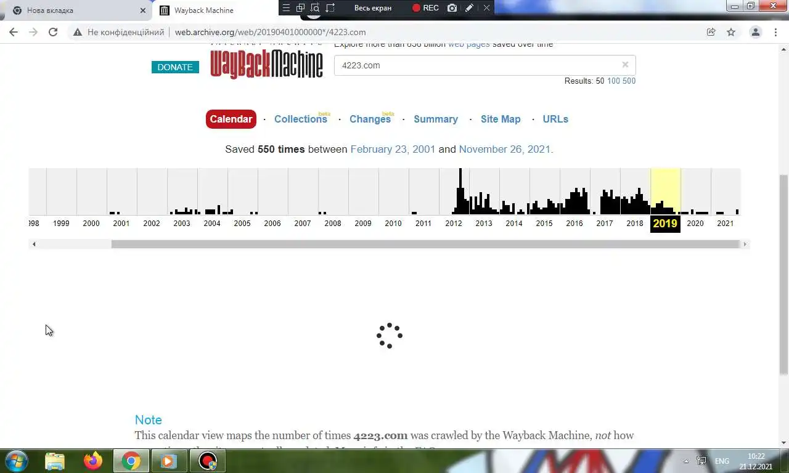This screenshot has height=473, width=789.
Task: Open the Summary tab
Action: tap(436, 119)
